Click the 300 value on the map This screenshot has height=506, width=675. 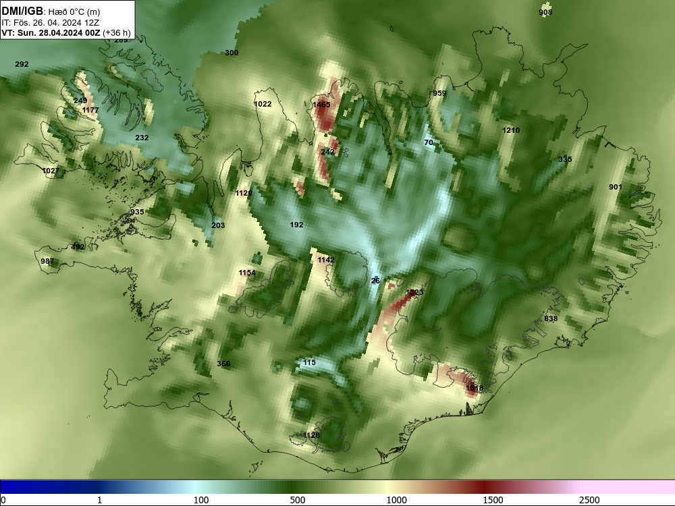pyautogui.click(x=232, y=53)
